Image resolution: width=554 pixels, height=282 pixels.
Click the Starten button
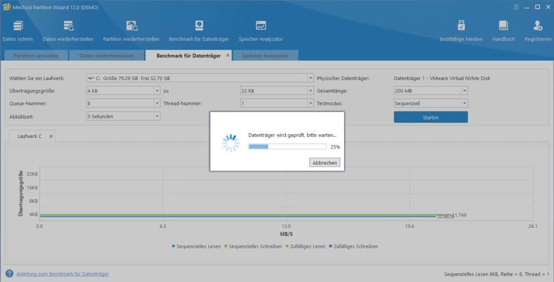coord(431,117)
